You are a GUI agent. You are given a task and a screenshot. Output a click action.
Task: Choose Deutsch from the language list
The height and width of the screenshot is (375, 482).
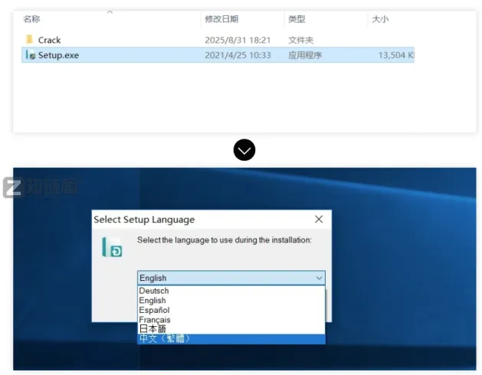(231, 291)
